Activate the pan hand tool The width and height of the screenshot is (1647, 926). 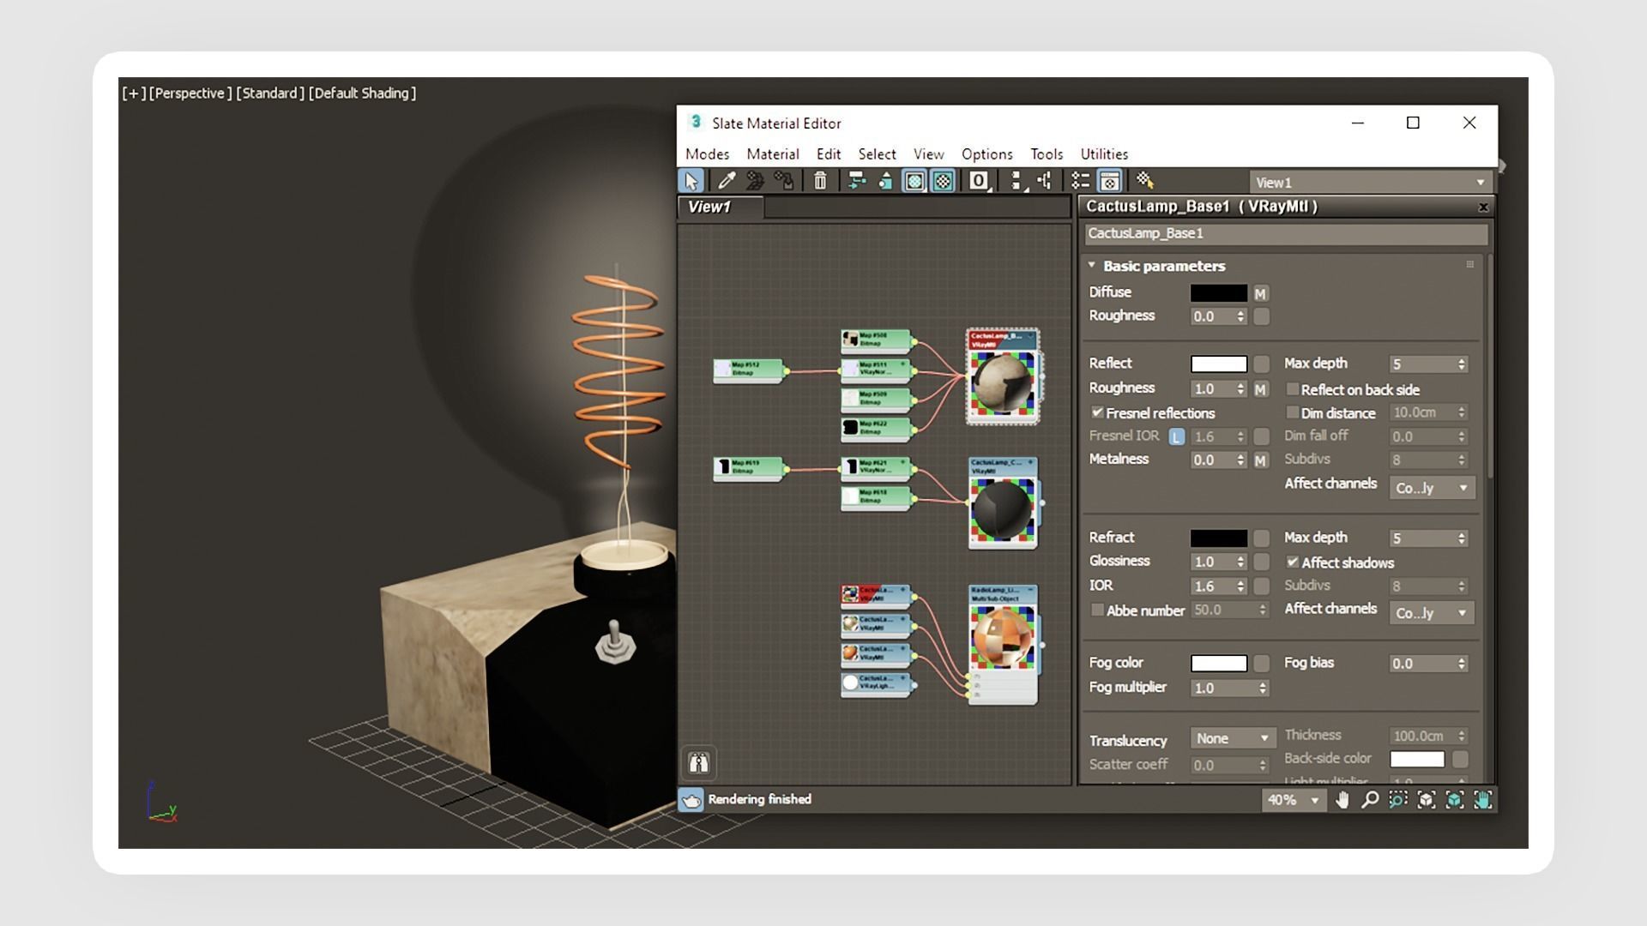pos(1342,800)
